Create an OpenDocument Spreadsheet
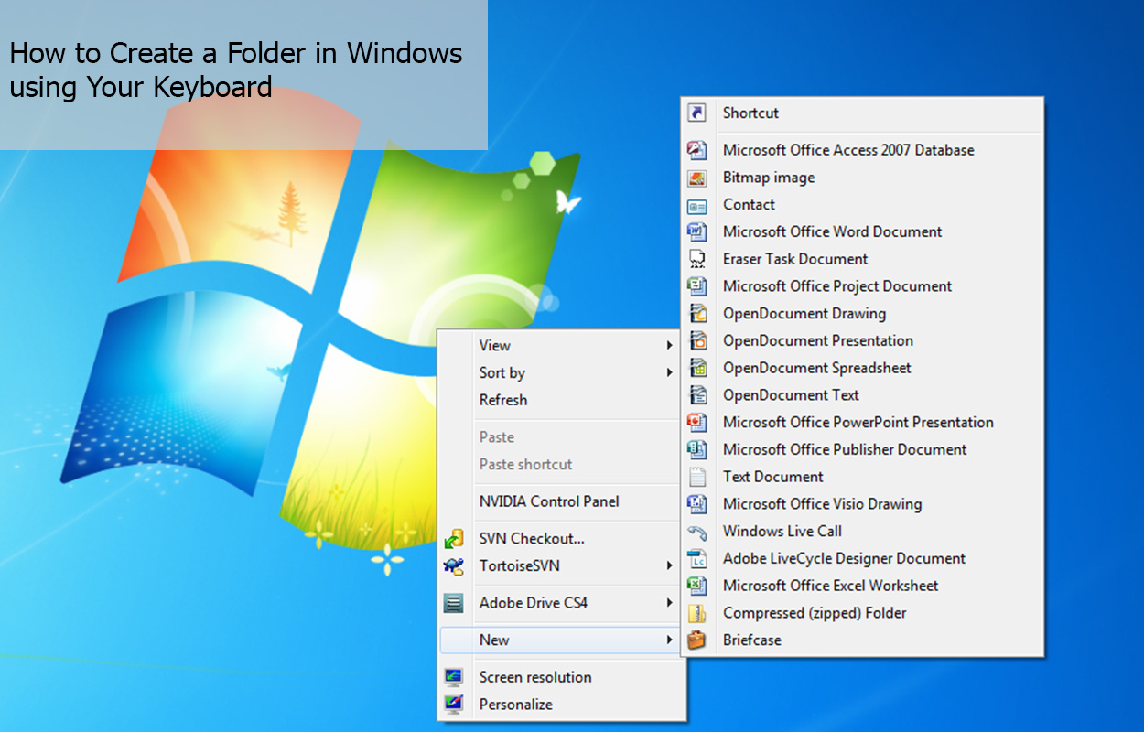The image size is (1144, 732). 862,368
